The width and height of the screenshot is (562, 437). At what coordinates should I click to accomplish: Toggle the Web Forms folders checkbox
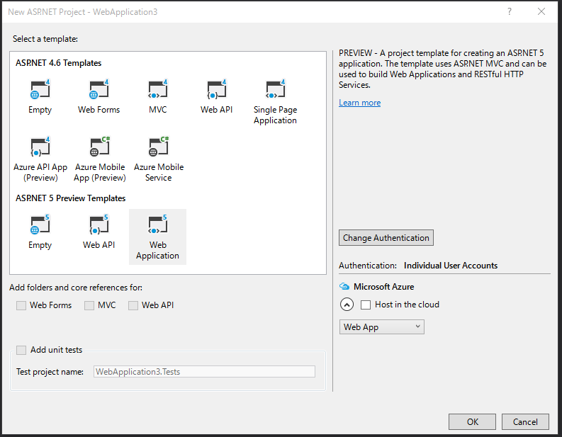pyautogui.click(x=21, y=305)
